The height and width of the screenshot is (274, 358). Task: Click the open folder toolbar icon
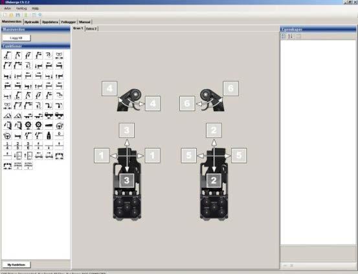pos(11,15)
